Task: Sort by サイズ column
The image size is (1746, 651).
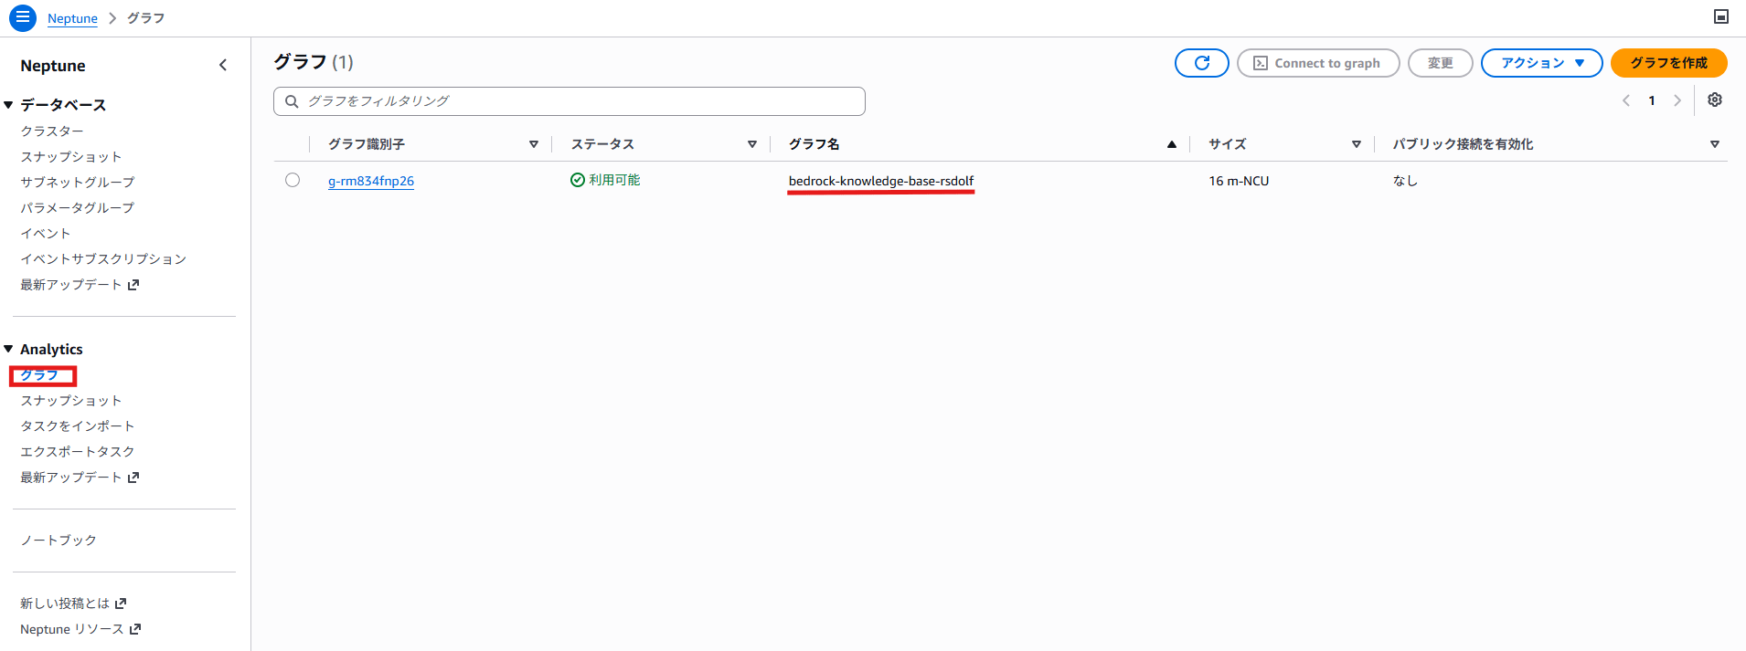Action: [x=1357, y=144]
